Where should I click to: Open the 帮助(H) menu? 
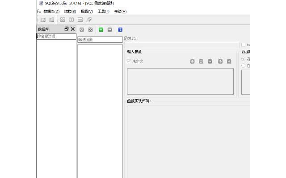pyautogui.click(x=120, y=12)
